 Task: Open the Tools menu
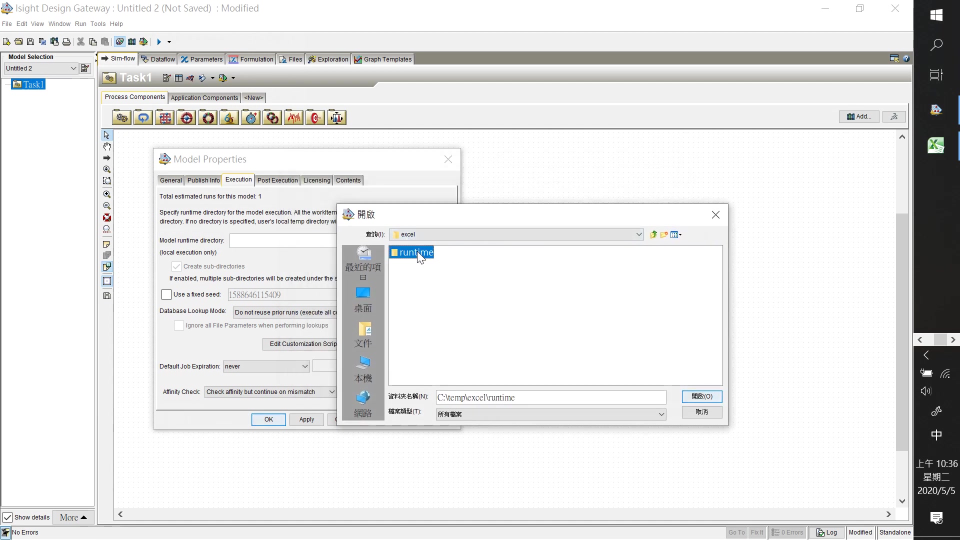click(98, 24)
